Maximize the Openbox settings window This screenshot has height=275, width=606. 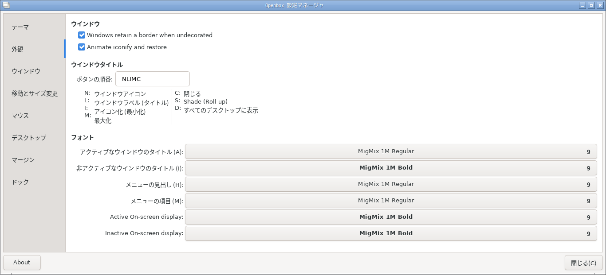click(x=591, y=5)
